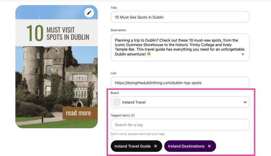Screen dimensions: 271x156
Task: Click the shamrock emoji in the description
Action: (x=149, y=54)
